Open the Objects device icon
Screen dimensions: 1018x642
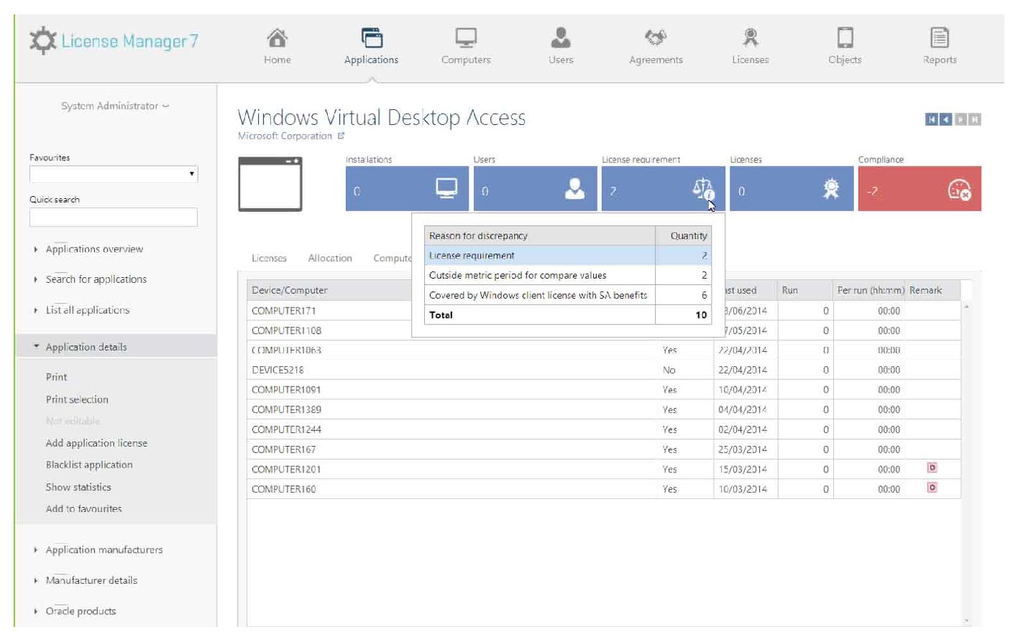845,38
